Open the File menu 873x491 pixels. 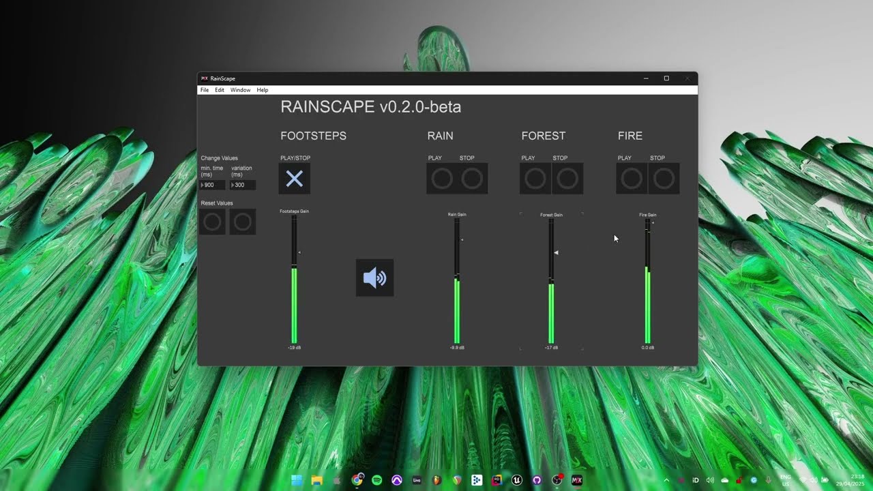click(205, 90)
